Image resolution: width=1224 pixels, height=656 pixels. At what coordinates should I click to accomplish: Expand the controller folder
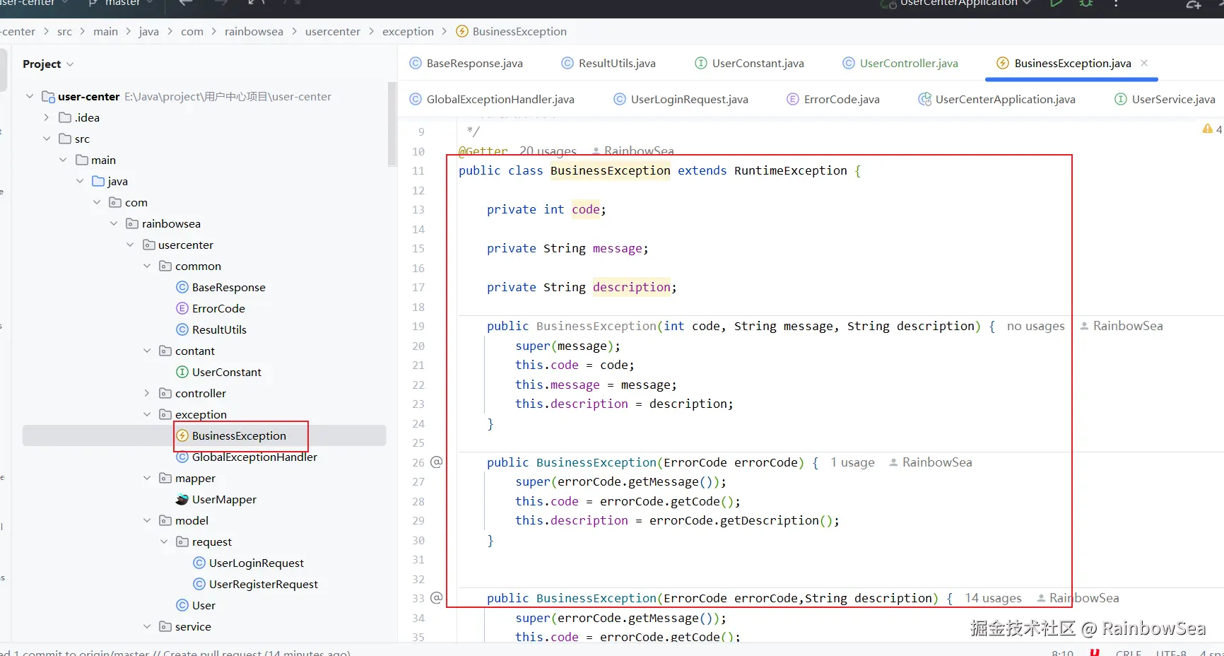coord(147,394)
